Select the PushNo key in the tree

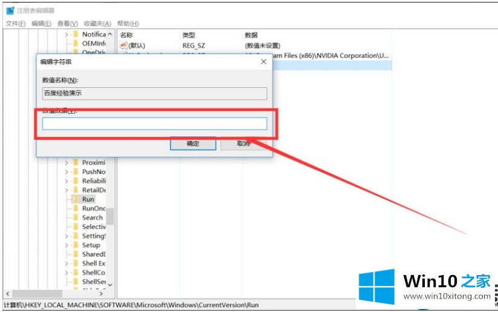coord(94,171)
